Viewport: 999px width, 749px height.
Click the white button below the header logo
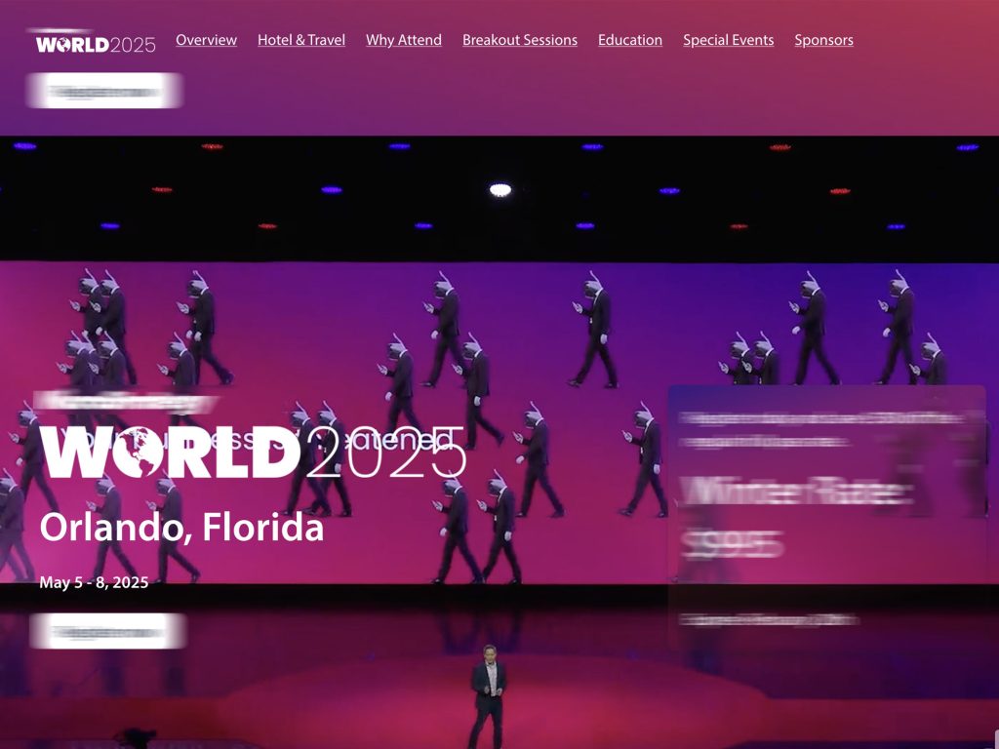104,89
